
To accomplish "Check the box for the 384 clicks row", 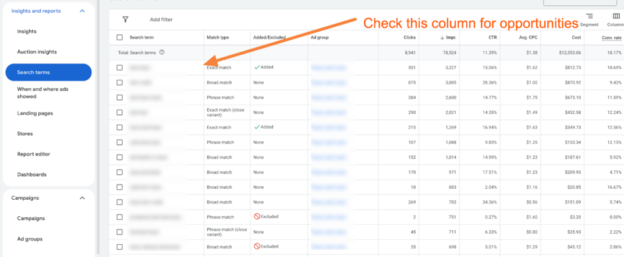I will pos(120,97).
